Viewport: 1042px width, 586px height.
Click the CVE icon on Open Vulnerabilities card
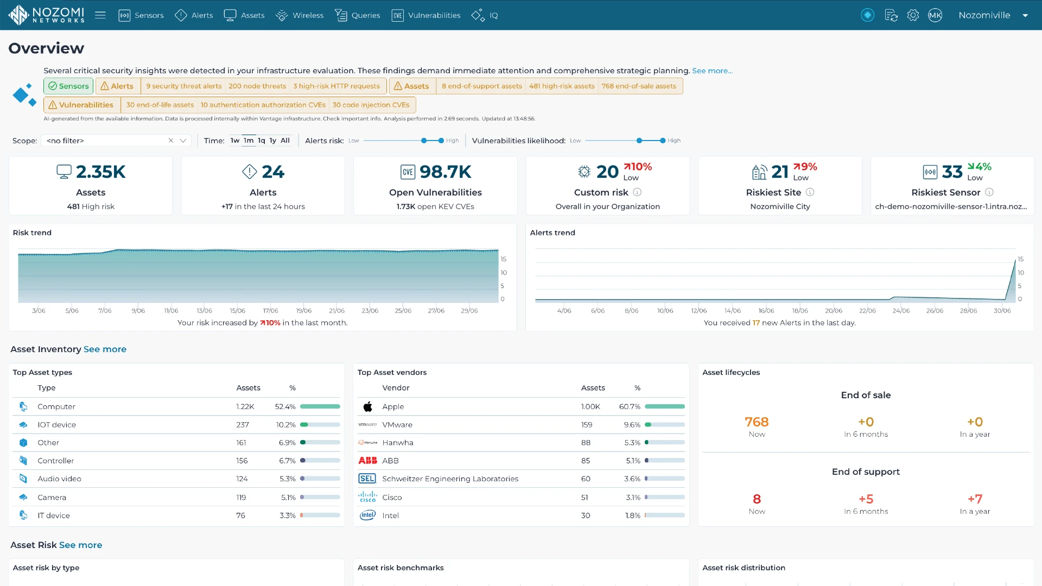pos(408,172)
